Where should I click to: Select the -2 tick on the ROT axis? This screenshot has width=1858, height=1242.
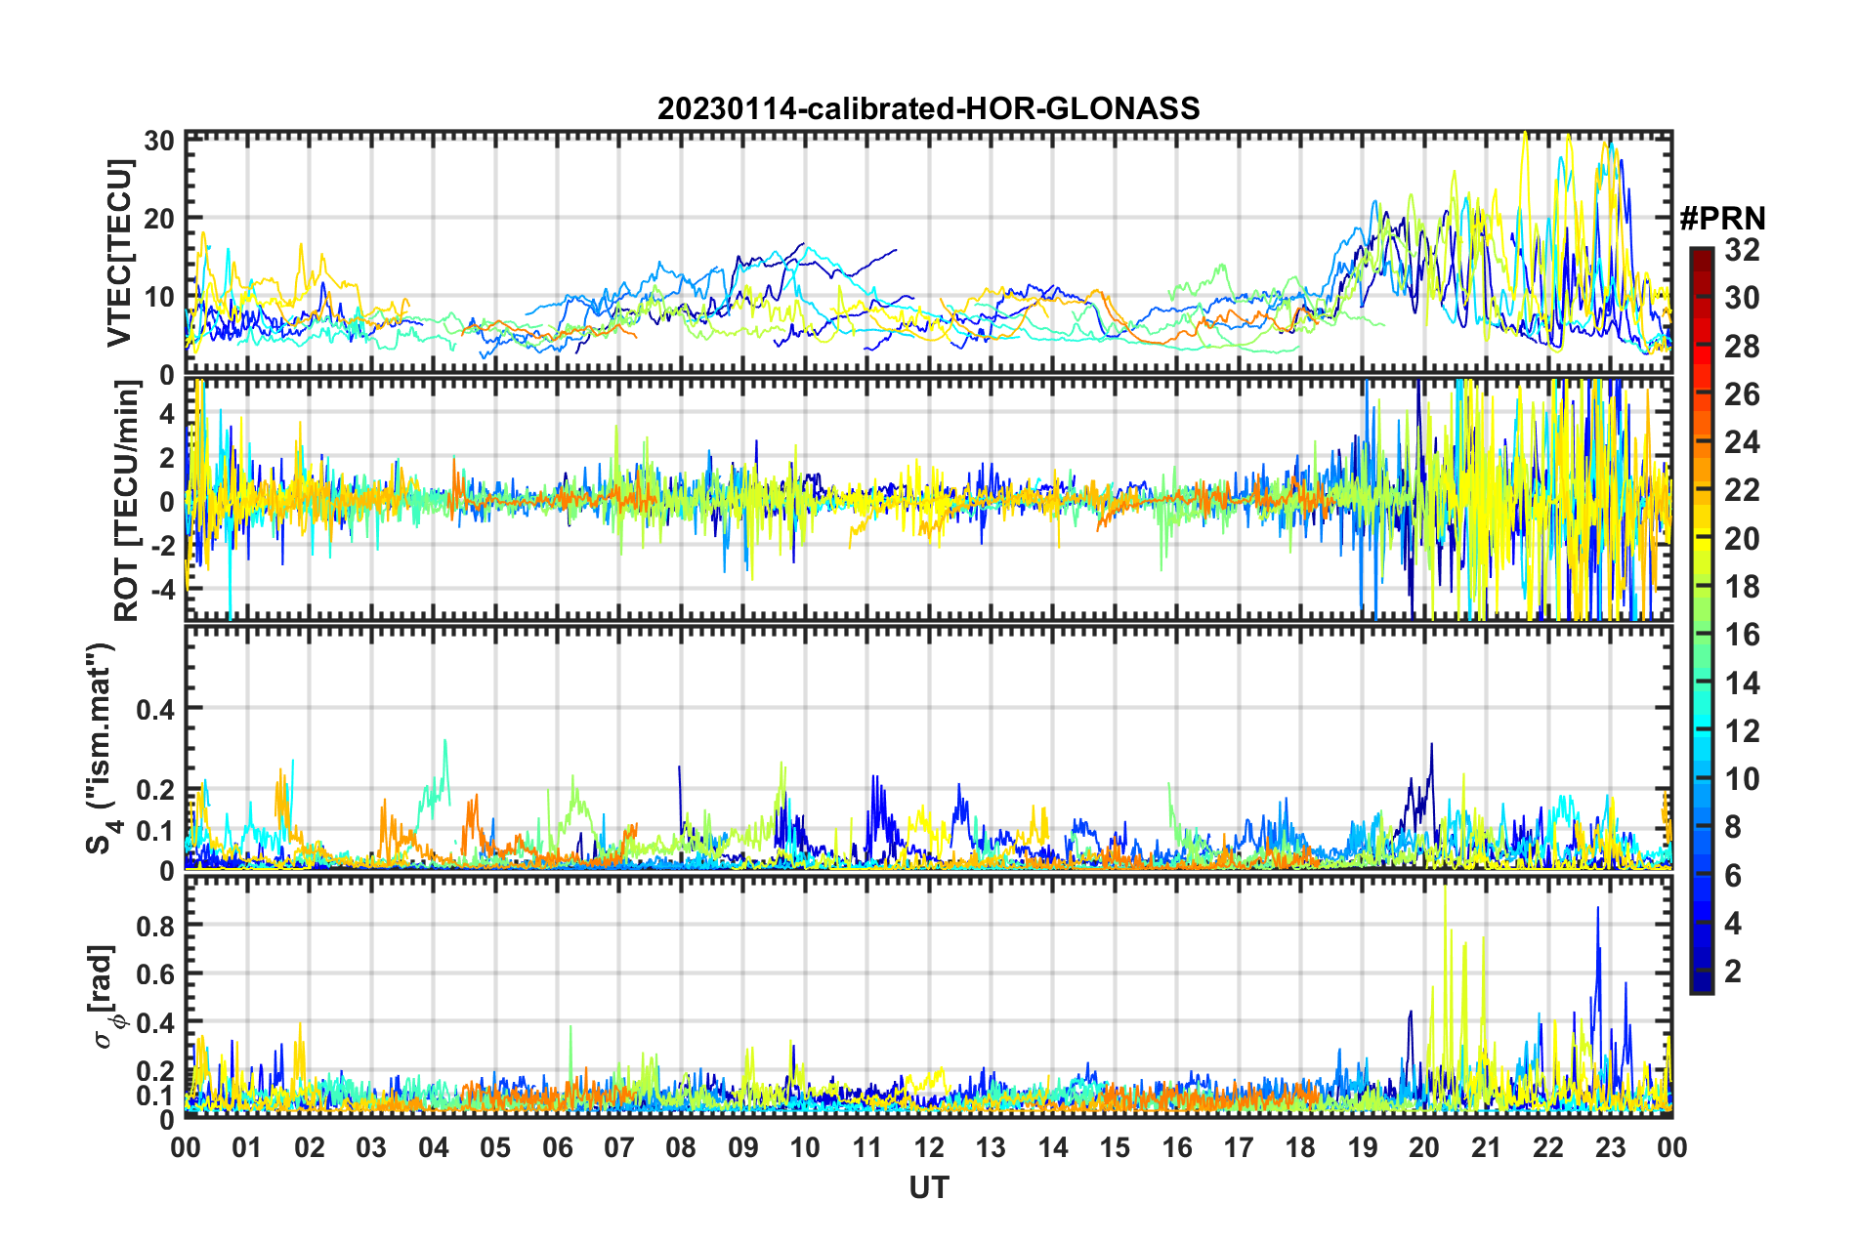coord(161,545)
